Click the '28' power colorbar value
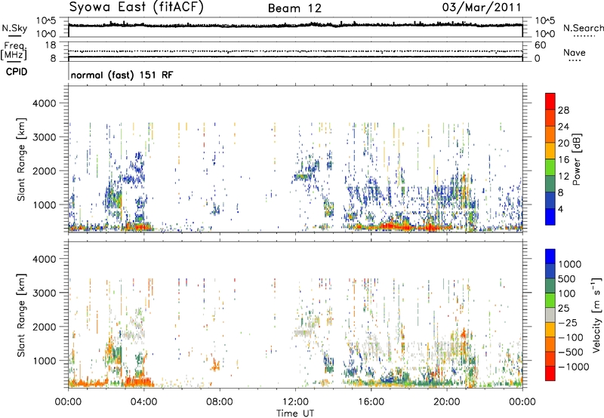Viewport: 604px width, 418px height. pyautogui.click(x=563, y=110)
